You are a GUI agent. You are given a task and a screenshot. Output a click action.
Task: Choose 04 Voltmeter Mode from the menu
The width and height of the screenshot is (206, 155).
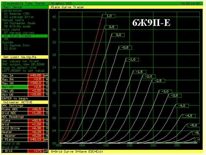pos(19,23)
